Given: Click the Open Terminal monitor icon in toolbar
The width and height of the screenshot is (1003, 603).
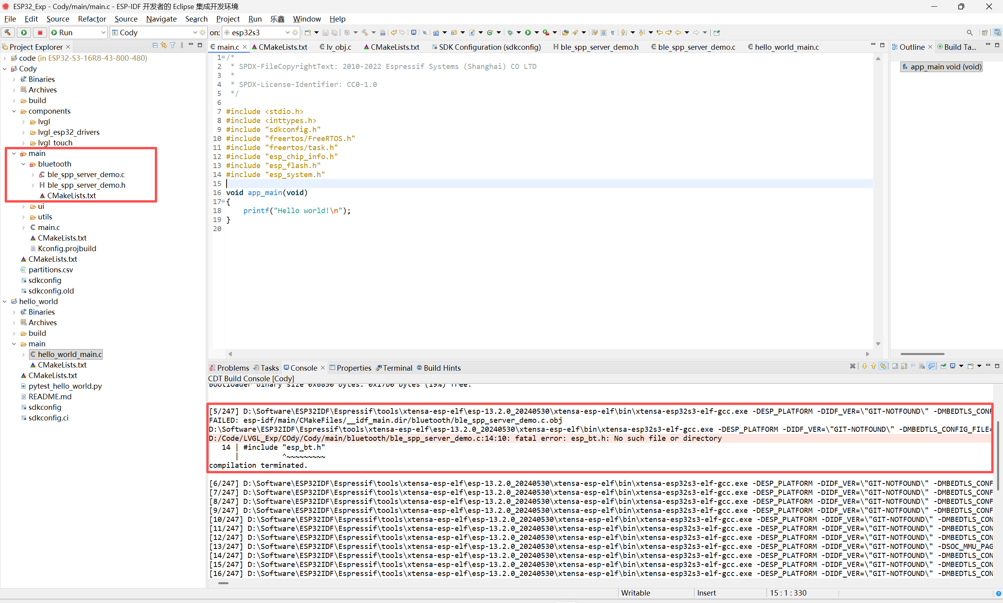Looking at the screenshot, I should [414, 33].
